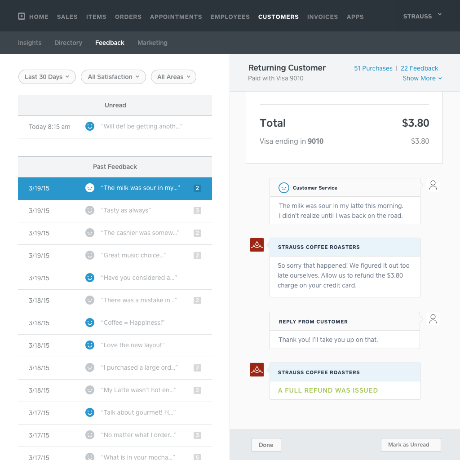Open the Orders section
The width and height of the screenshot is (460, 460).
[128, 17]
